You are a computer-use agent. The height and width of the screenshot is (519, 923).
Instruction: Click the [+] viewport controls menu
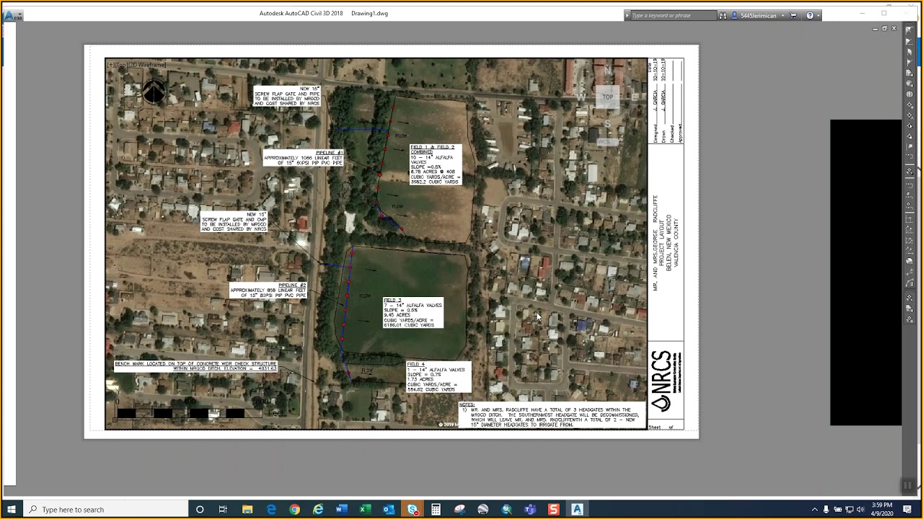[x=110, y=65]
